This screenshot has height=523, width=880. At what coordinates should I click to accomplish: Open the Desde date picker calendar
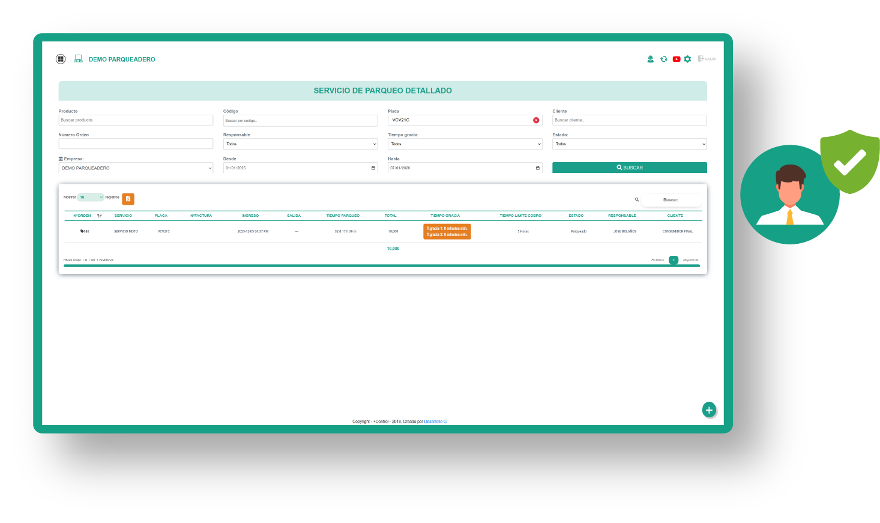[373, 168]
